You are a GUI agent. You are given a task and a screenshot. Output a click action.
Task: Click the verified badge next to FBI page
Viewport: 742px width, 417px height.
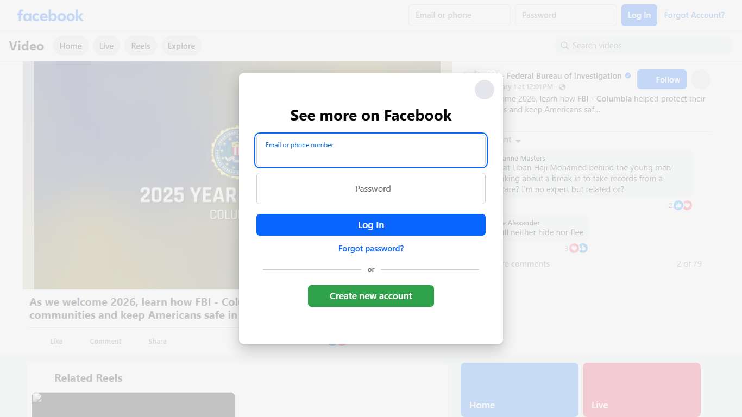coord(628,75)
